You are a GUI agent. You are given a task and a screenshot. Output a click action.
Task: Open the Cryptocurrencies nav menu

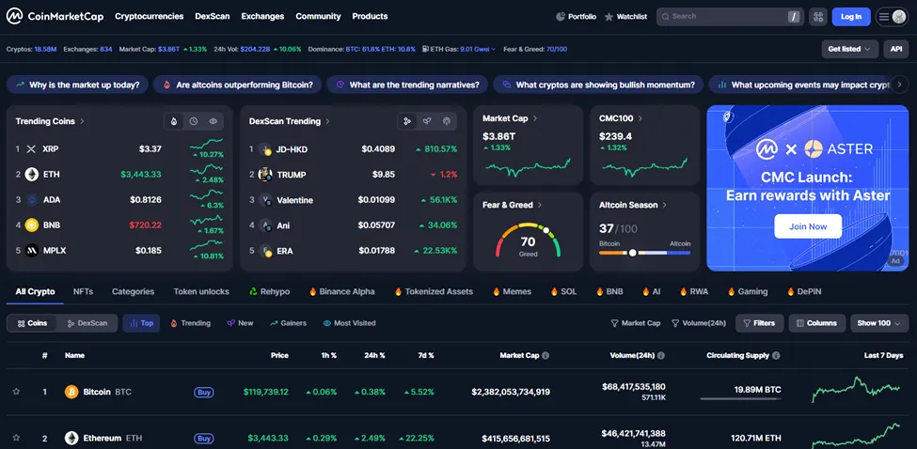tap(150, 16)
